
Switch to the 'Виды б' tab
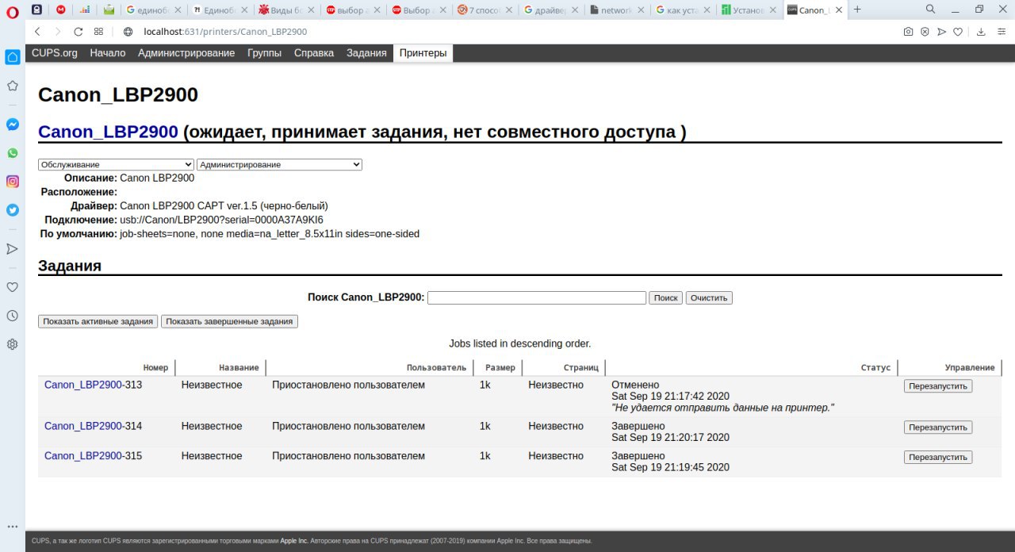288,10
